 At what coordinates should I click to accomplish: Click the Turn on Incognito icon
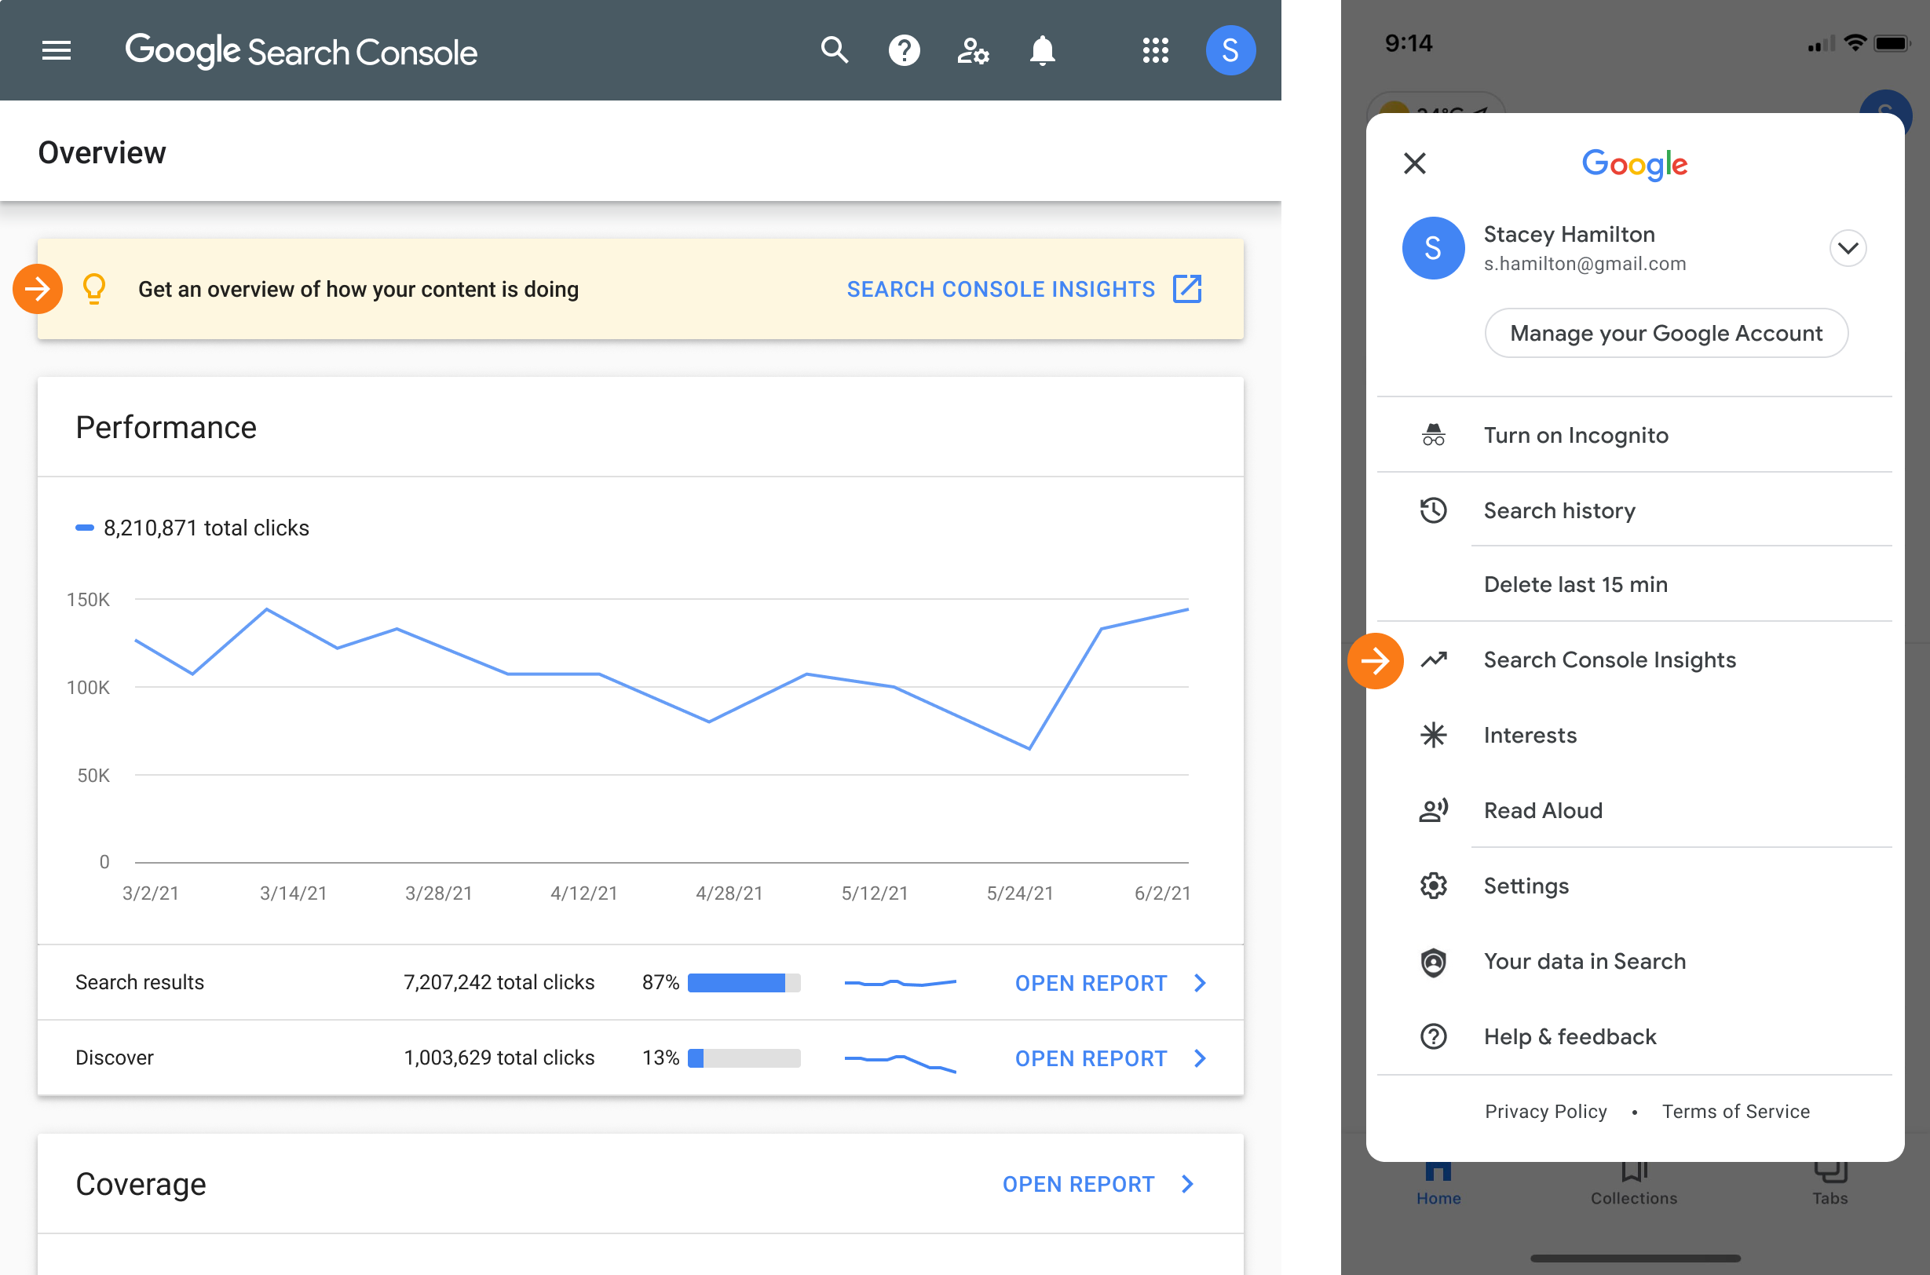pos(1433,433)
